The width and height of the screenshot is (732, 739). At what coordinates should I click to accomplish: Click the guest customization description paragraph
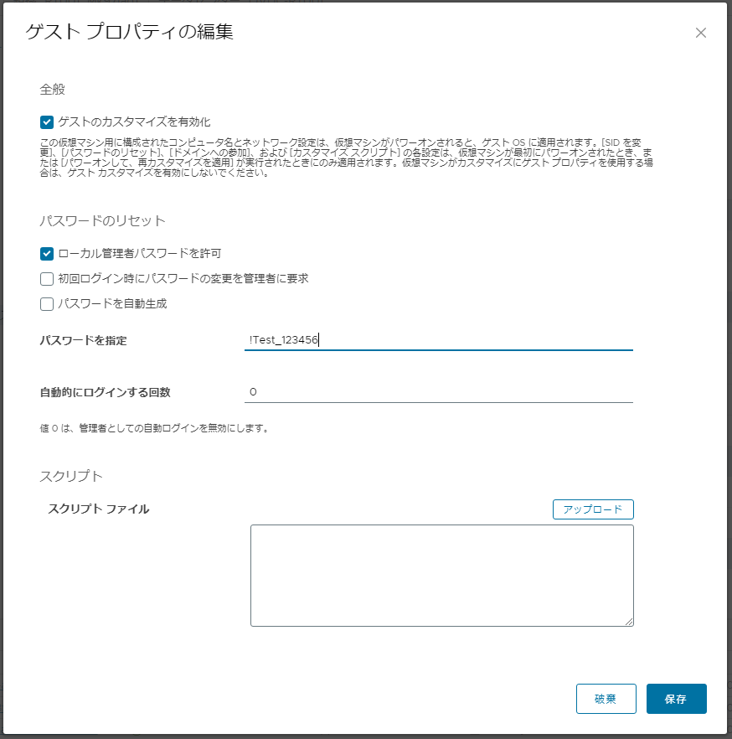[346, 158]
